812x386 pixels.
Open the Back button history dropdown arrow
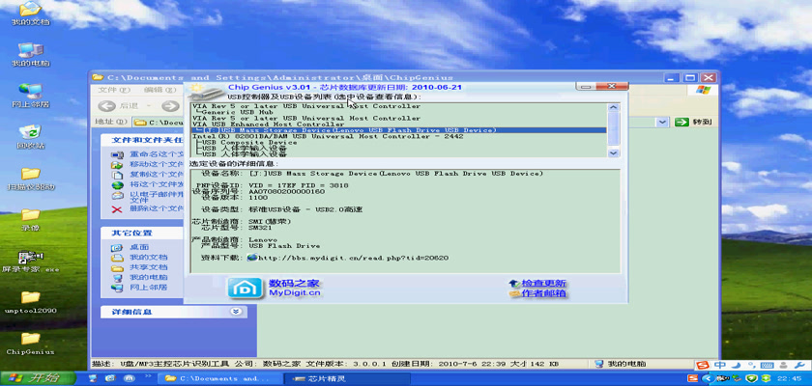(151, 106)
